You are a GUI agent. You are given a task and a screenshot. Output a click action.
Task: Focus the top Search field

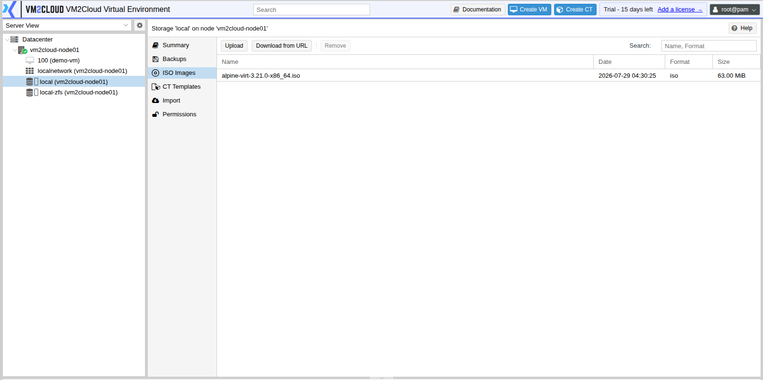311,10
